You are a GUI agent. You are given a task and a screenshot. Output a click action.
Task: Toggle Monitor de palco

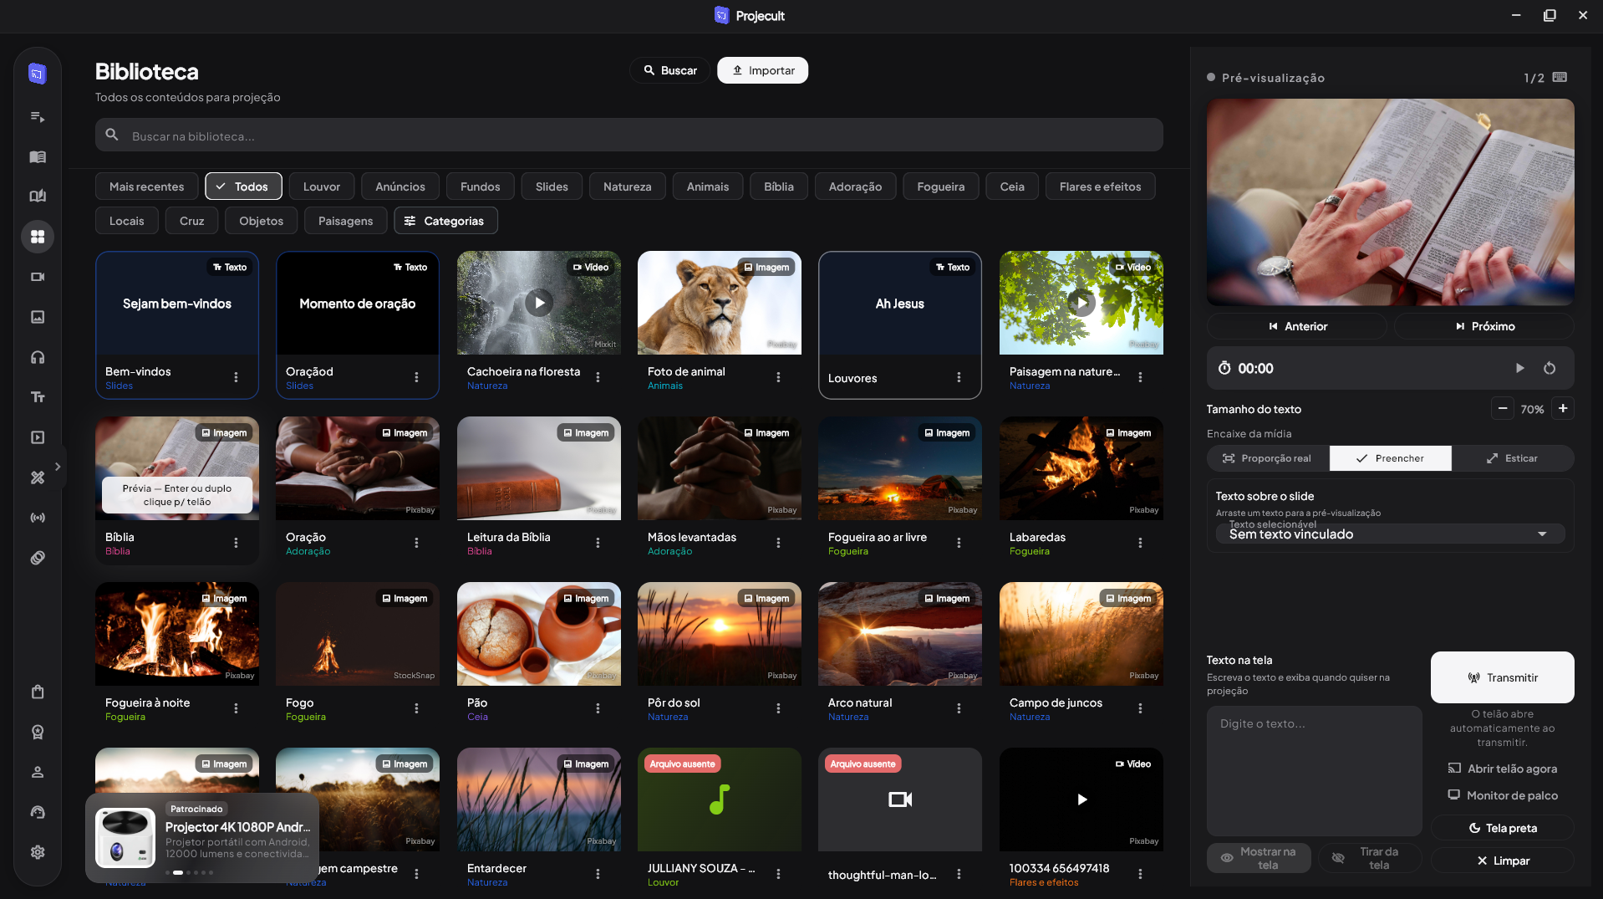pos(1502,795)
